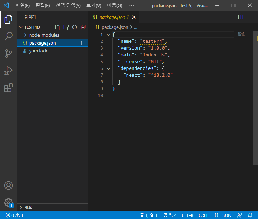Click the minimap code overview
258x219 pixels.
241,34
